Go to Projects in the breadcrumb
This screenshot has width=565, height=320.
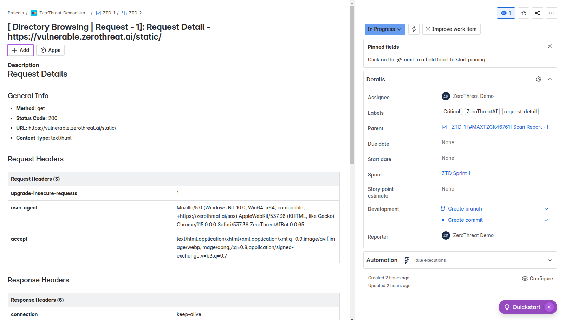pos(16,13)
